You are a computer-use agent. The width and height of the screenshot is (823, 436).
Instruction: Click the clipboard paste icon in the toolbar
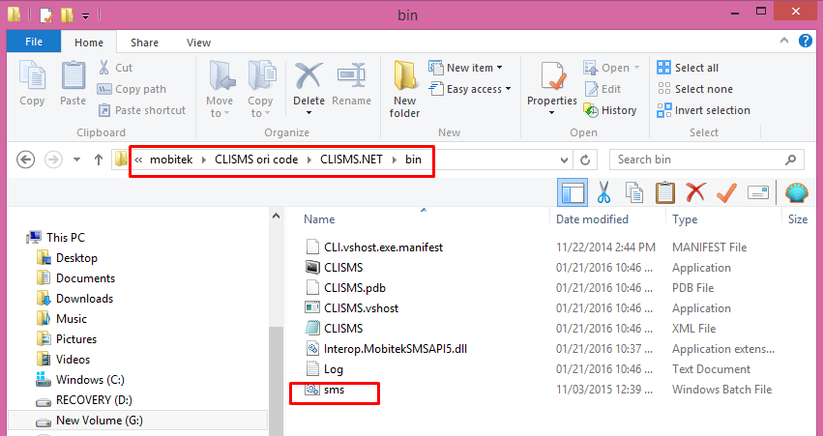pyautogui.click(x=665, y=192)
